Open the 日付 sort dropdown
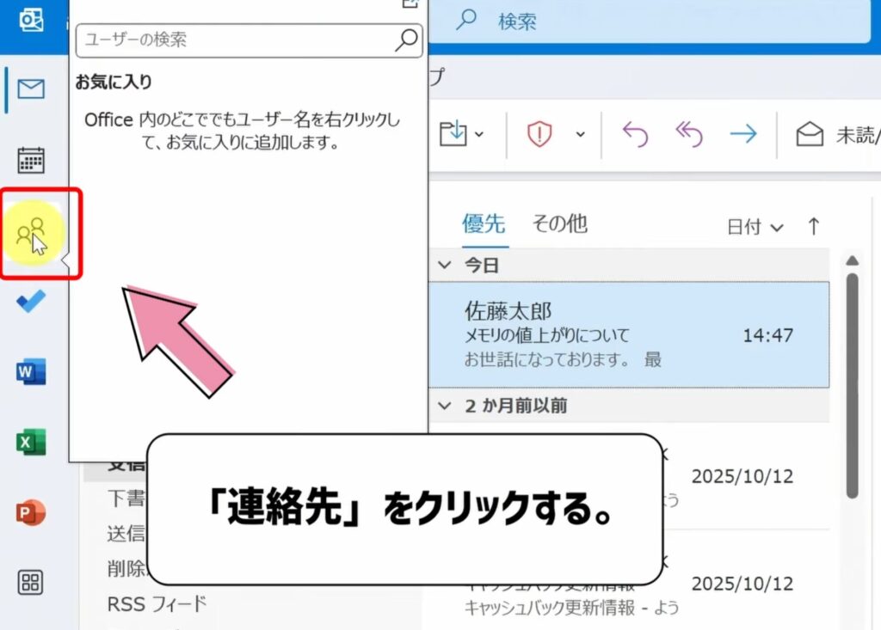 [x=757, y=225]
